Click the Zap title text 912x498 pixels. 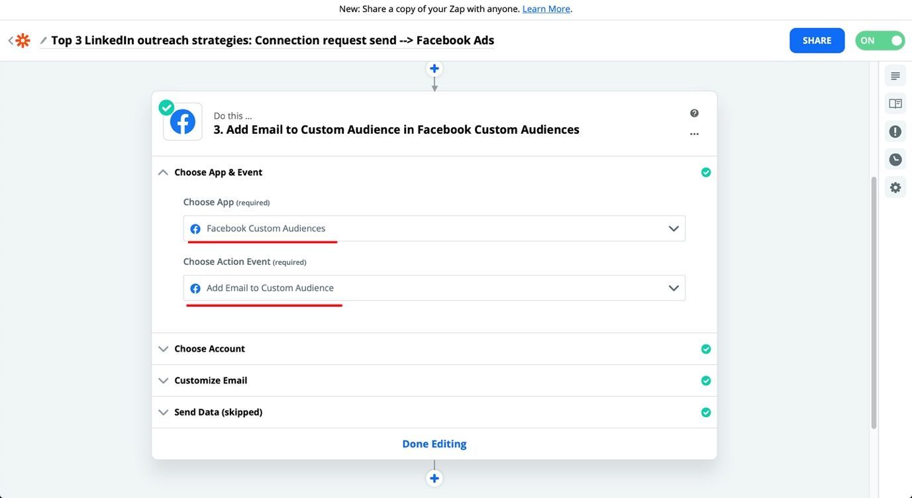pos(273,40)
